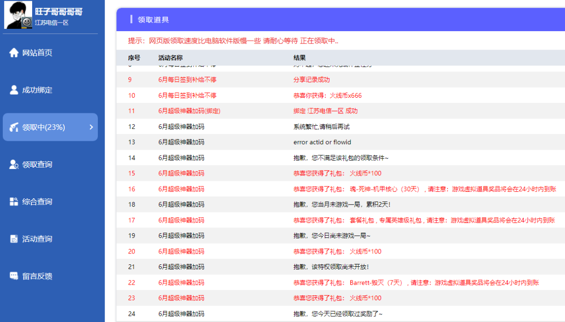The image size is (565, 322).
Task: Click the grid icon beside 综合查询
Action: pyautogui.click(x=14, y=202)
